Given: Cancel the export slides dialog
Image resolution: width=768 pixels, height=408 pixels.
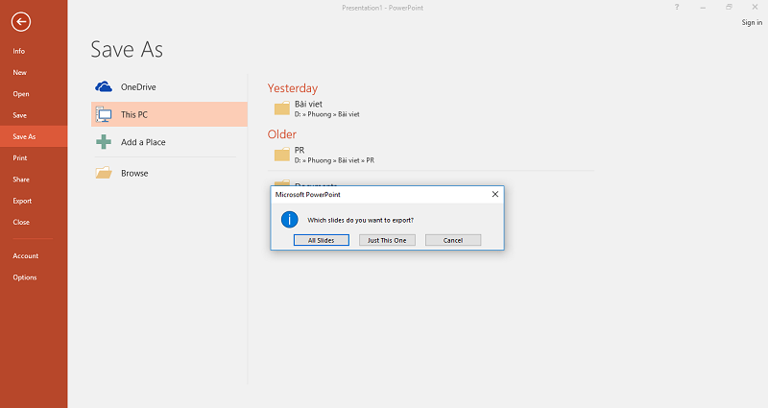Looking at the screenshot, I should (x=452, y=240).
